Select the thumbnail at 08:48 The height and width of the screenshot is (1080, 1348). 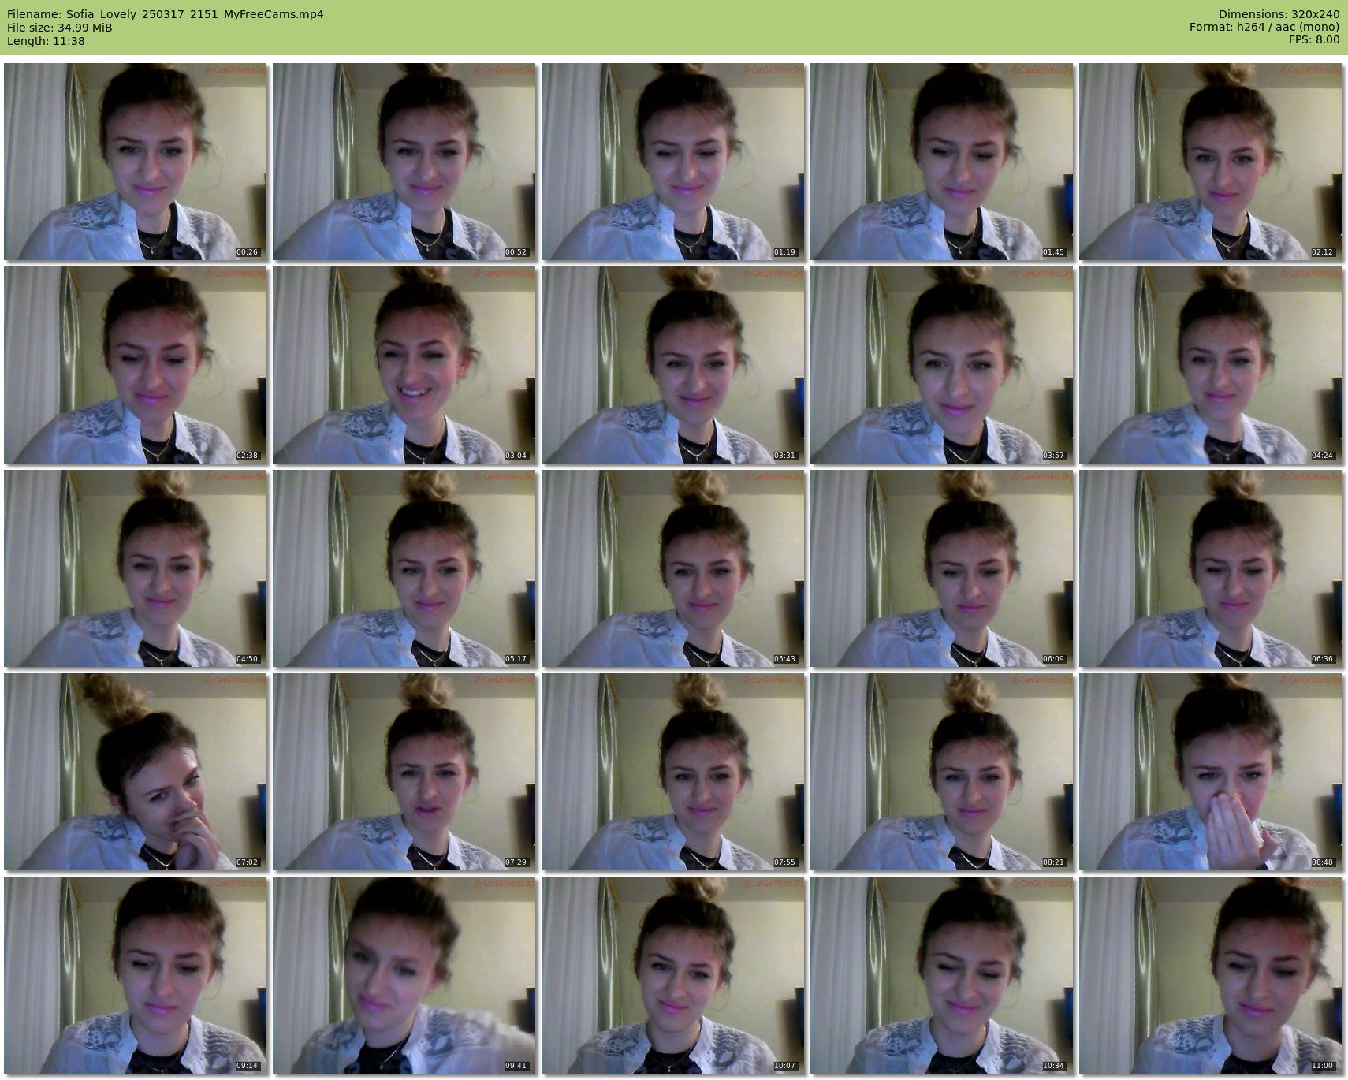(1211, 772)
